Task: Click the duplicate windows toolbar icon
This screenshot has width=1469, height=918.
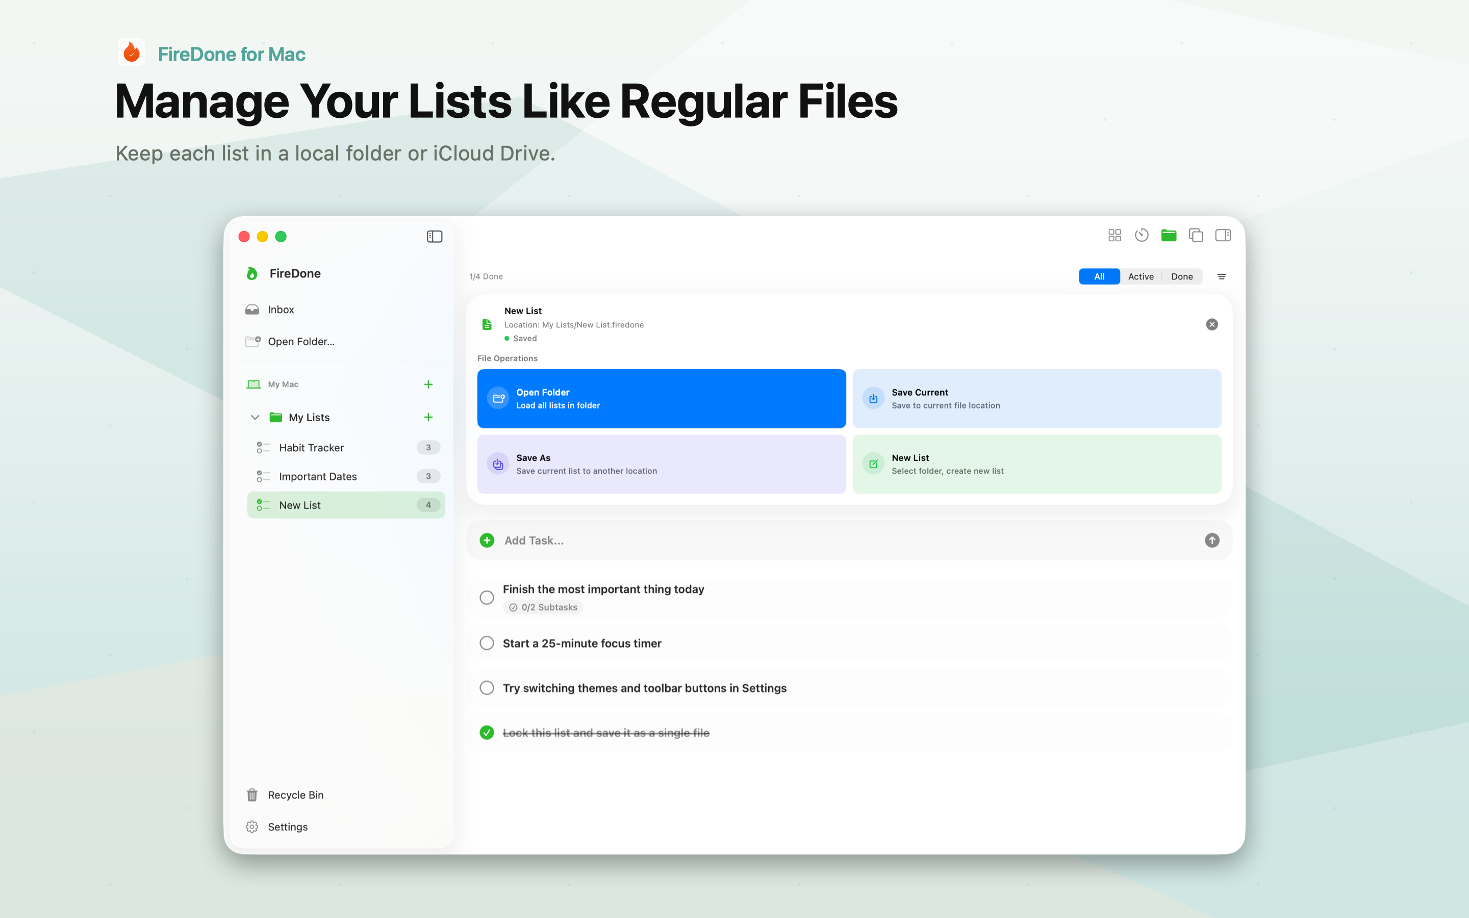Action: pyautogui.click(x=1196, y=236)
